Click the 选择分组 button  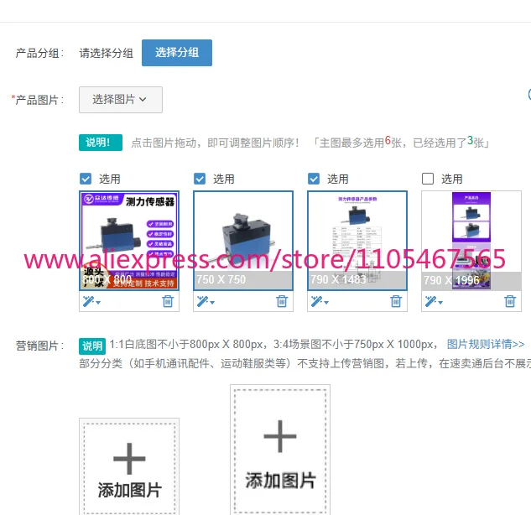[177, 53]
